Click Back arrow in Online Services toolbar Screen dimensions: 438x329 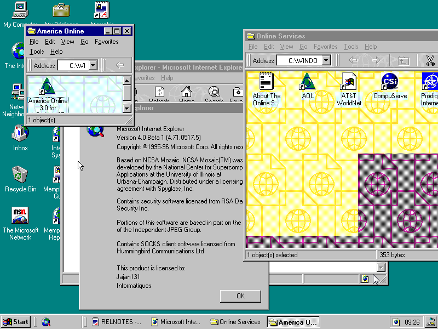(353, 60)
